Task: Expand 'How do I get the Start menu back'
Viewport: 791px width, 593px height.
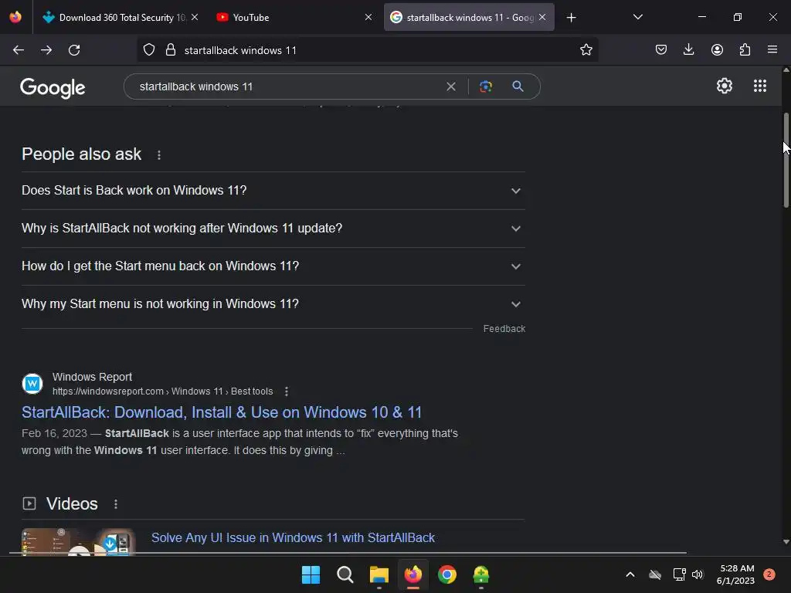Action: pos(273,266)
